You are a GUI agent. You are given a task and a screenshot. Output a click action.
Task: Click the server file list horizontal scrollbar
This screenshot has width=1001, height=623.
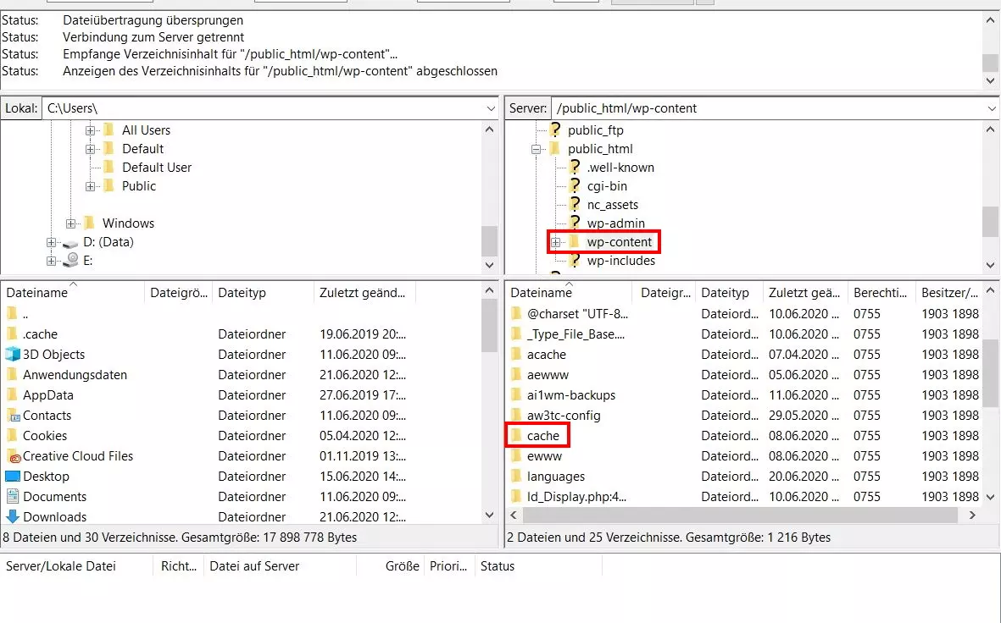point(740,515)
